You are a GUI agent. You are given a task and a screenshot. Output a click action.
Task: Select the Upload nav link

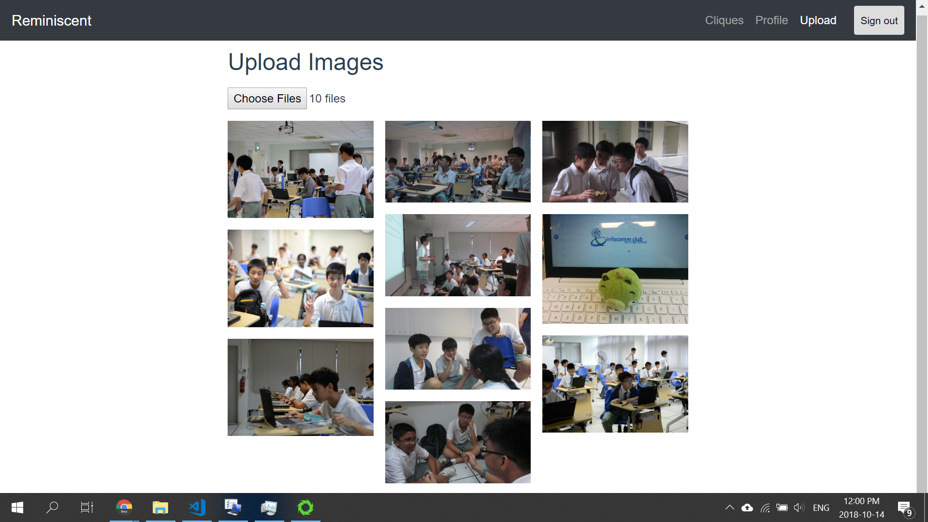(818, 20)
